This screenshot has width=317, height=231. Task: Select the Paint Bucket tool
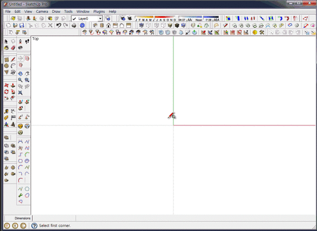coord(7,48)
